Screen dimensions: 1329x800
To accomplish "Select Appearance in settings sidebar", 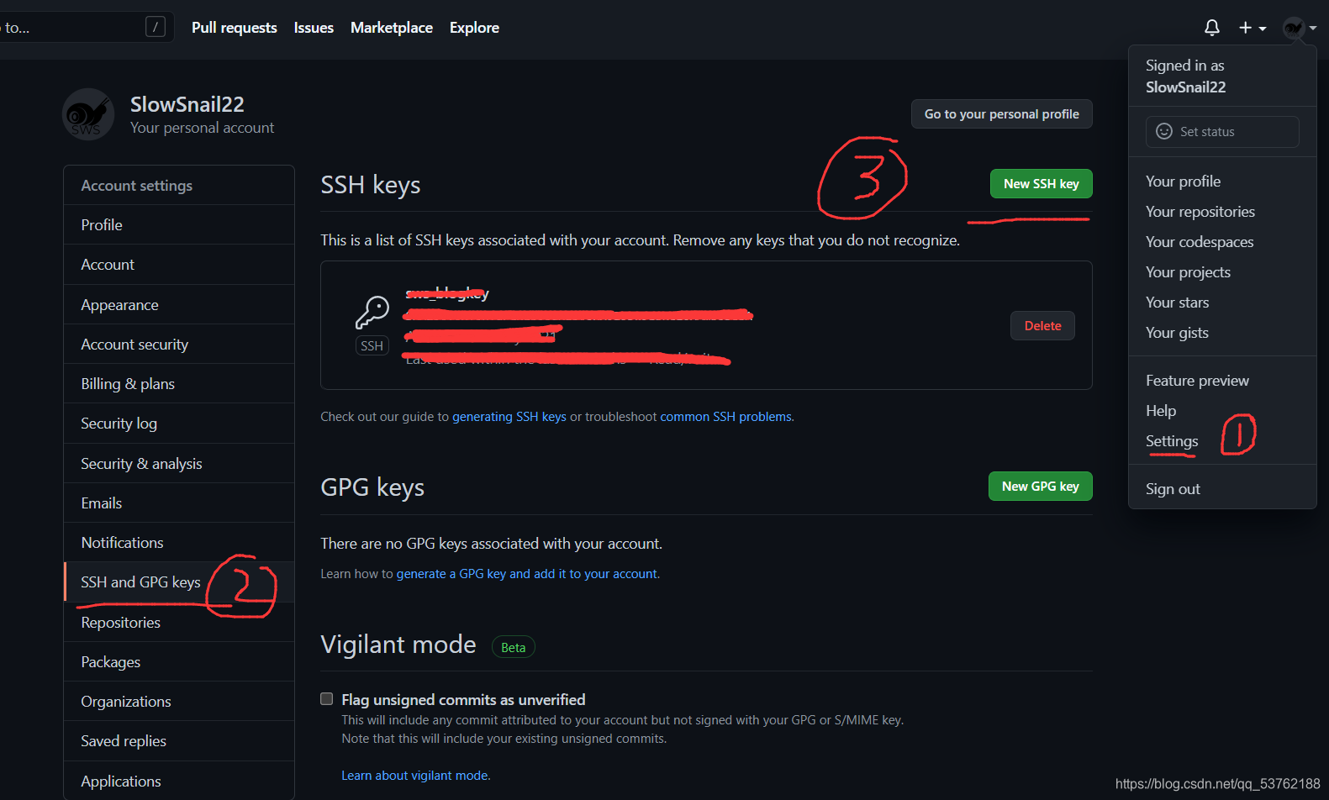I will 179,305.
